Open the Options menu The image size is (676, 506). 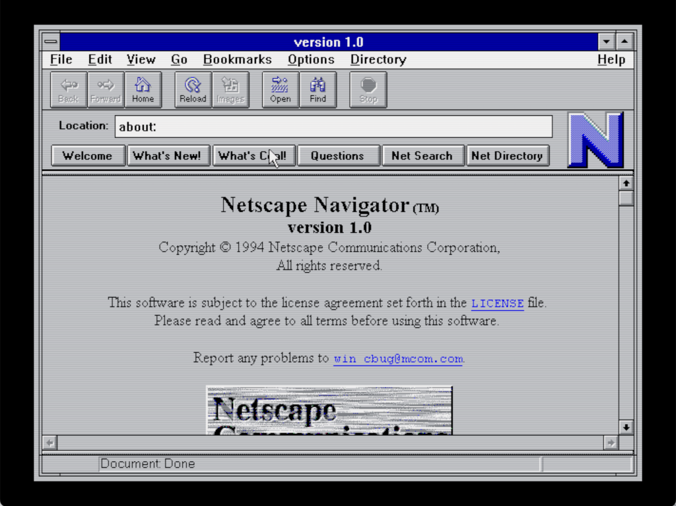(x=312, y=59)
